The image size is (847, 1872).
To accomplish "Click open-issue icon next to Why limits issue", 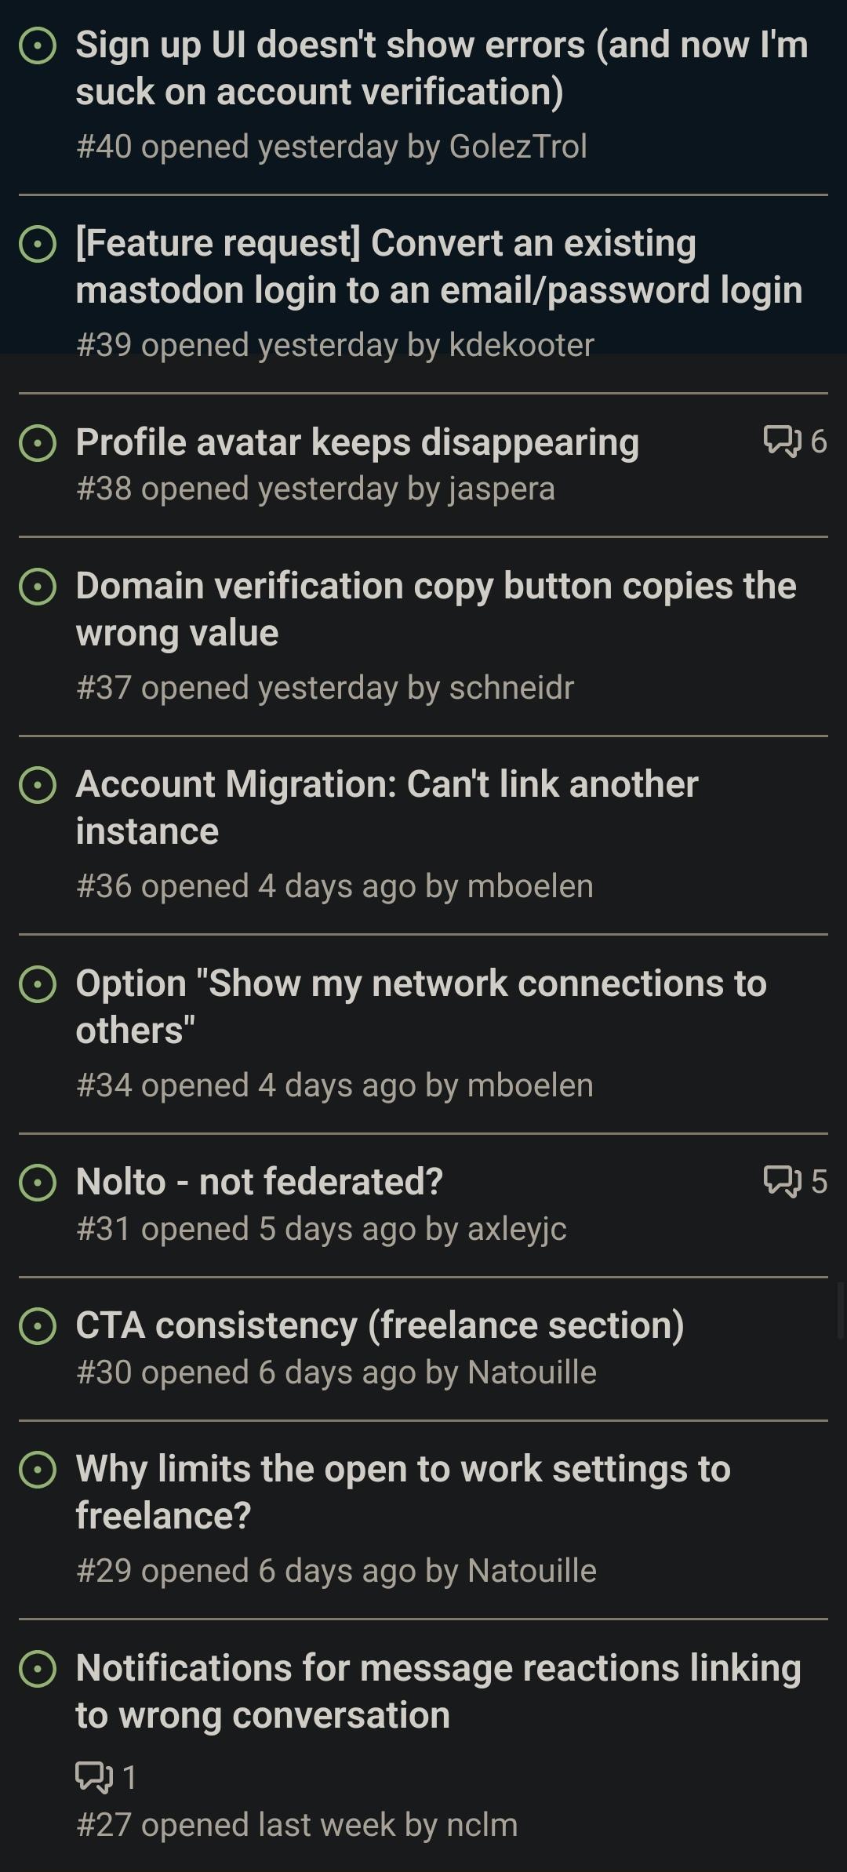I will 38,1470.
